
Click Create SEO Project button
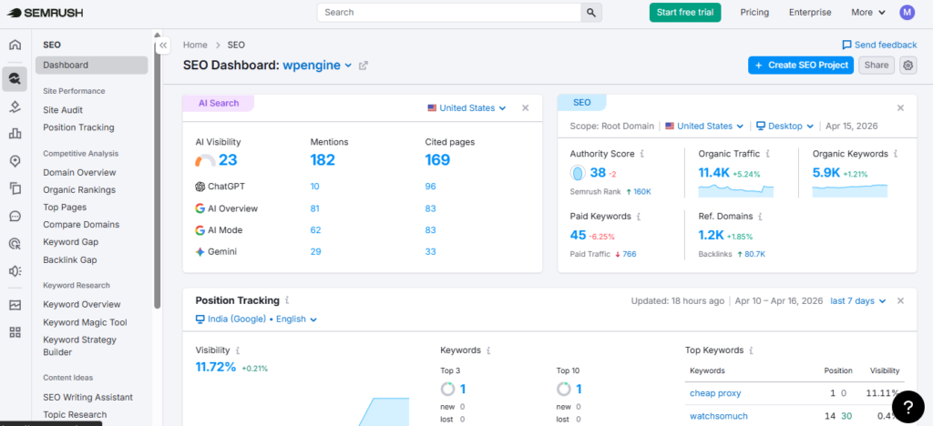(x=801, y=66)
